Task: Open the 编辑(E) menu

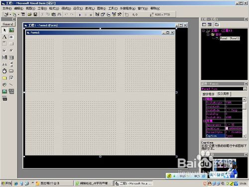Action: pyautogui.click(x=18, y=8)
